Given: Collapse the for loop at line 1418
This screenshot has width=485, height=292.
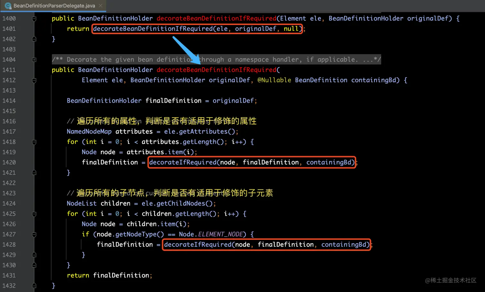Looking at the screenshot, I should point(34,142).
